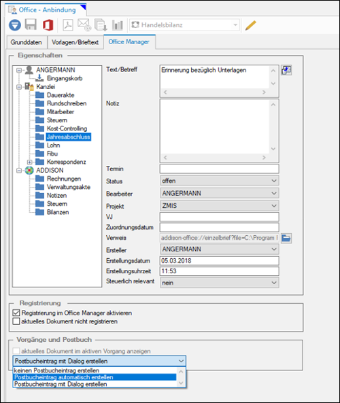Choose Postbucheintrag mit Dialog erstellen list option
Image resolution: width=340 pixels, height=403 pixels.
[x=95, y=384]
